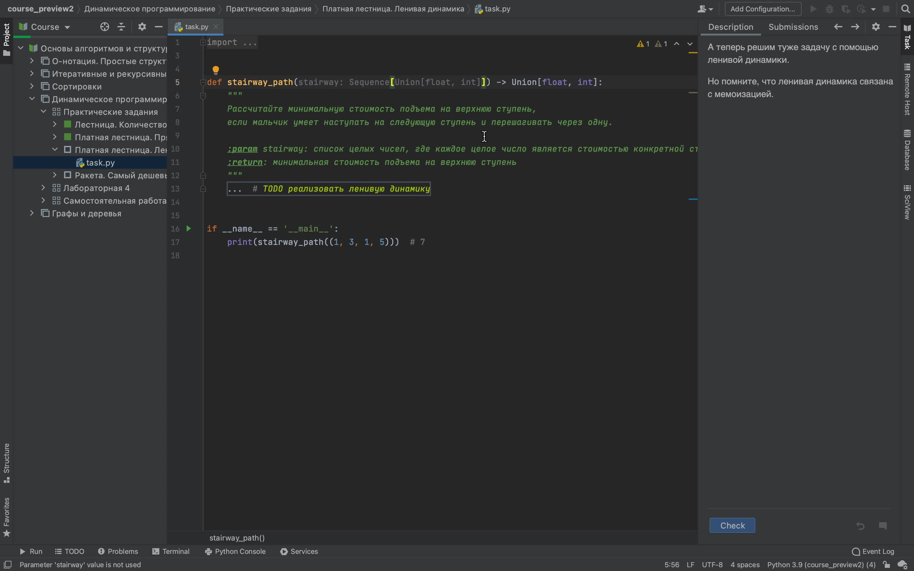Expand the Итеративные и рекурсивные section
Viewport: 914px width, 571px height.
pos(32,73)
